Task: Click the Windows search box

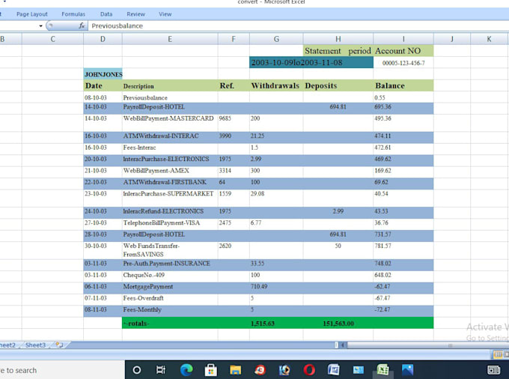Action: click(x=62, y=370)
